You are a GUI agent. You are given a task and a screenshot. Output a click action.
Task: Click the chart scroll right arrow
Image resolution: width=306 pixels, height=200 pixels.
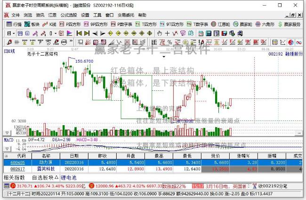click(299, 133)
